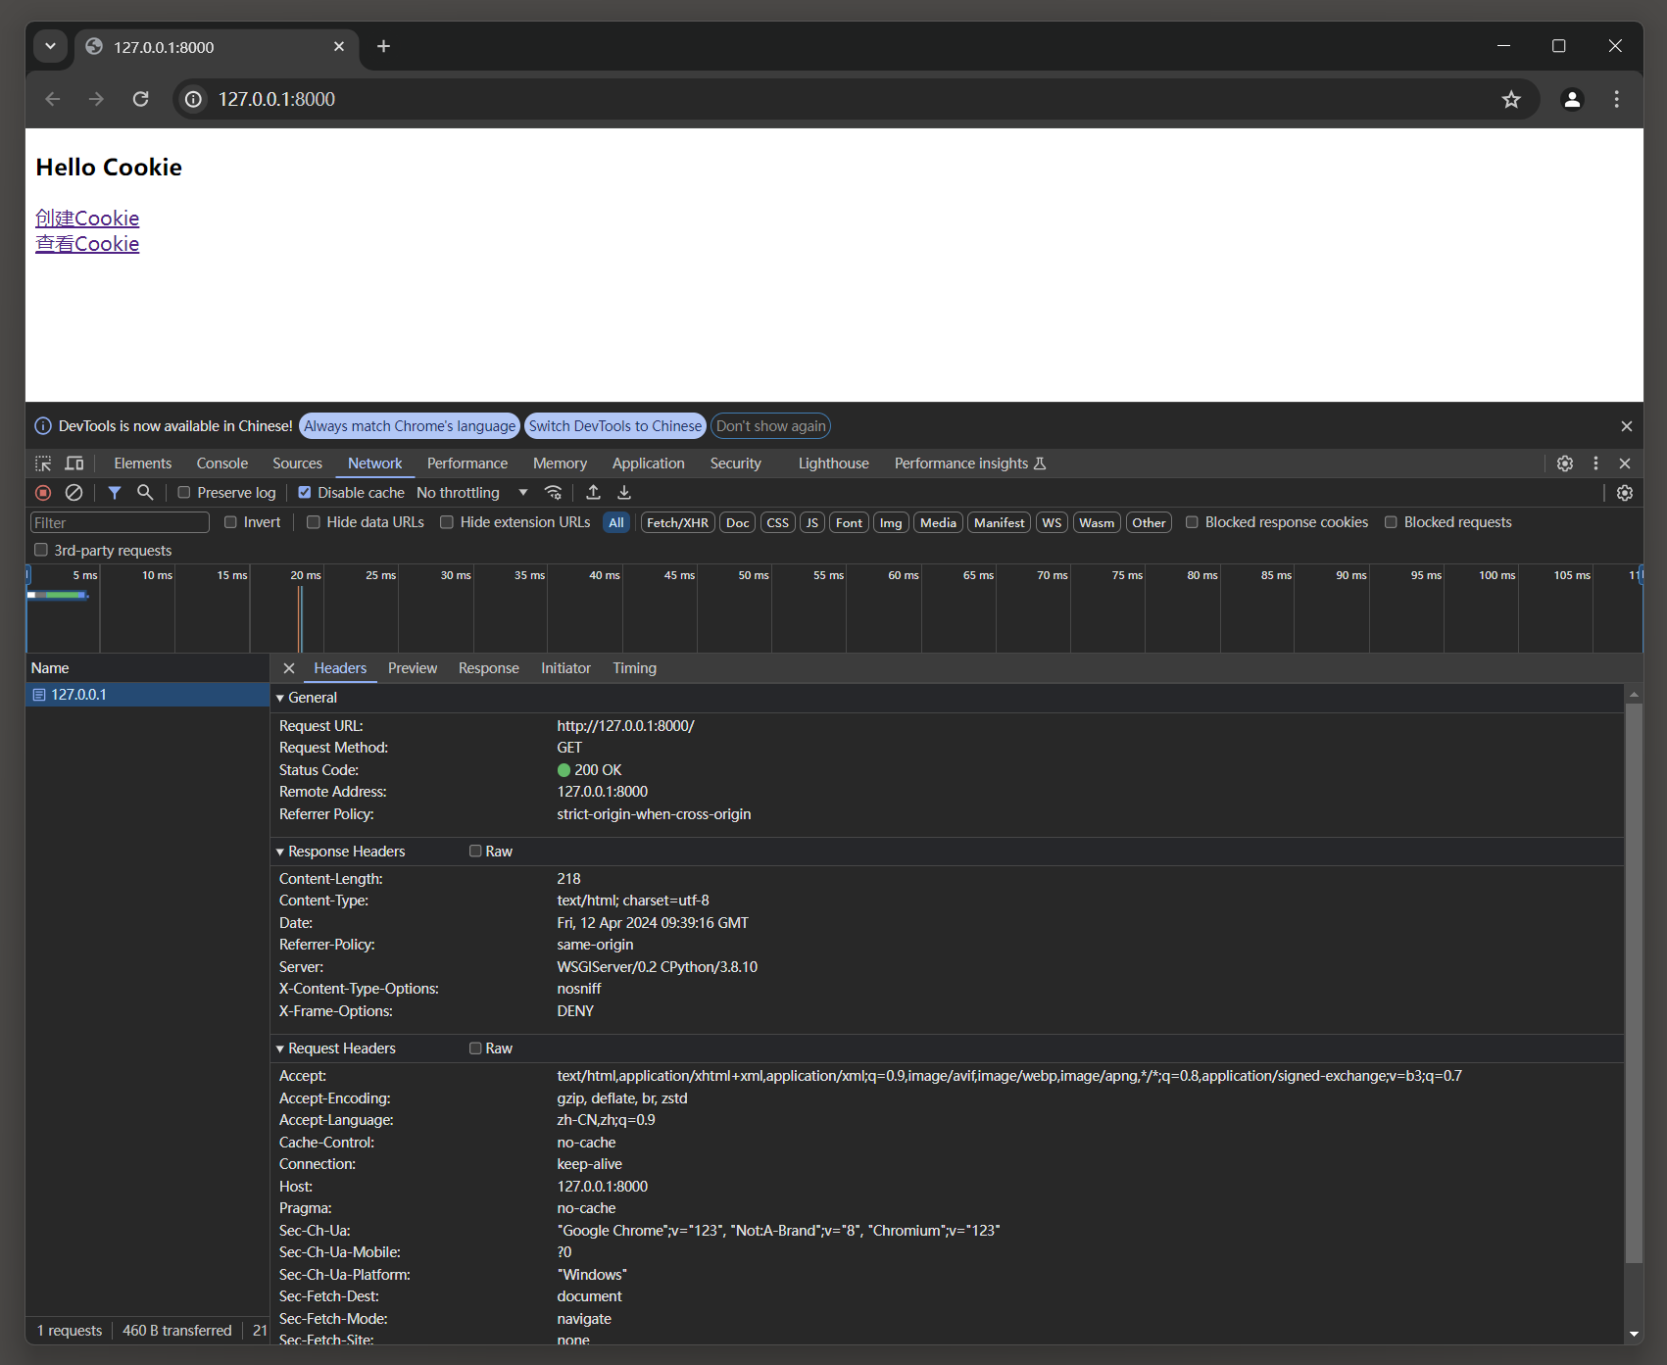Show the Response tab of the request
This screenshot has height=1365, width=1667.
[x=489, y=668]
